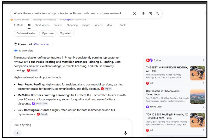209x139 pixels.
Task: Click into the main search query field
Action: tap(67, 14)
